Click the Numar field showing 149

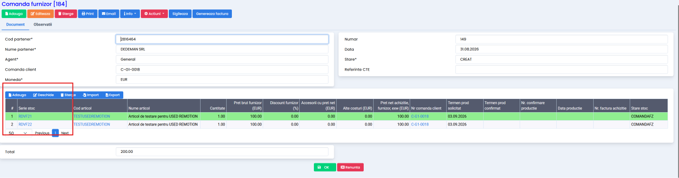tap(561, 39)
